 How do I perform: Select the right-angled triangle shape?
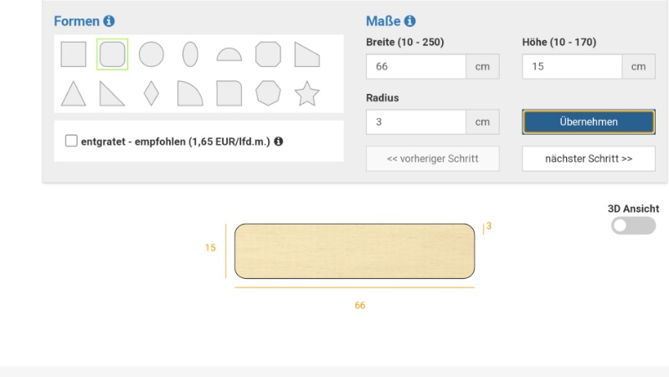[112, 93]
